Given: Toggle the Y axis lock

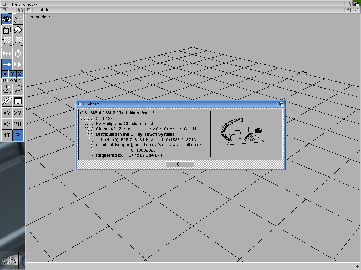Looking at the screenshot, I should tap(12, 74).
